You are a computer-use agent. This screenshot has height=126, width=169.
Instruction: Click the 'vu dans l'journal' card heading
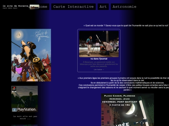coord(99,59)
